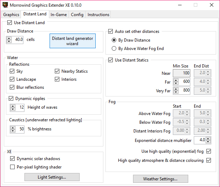Enable Per-pixel lighting shader checkbox
This screenshot has width=220, height=187.
(x=12, y=167)
